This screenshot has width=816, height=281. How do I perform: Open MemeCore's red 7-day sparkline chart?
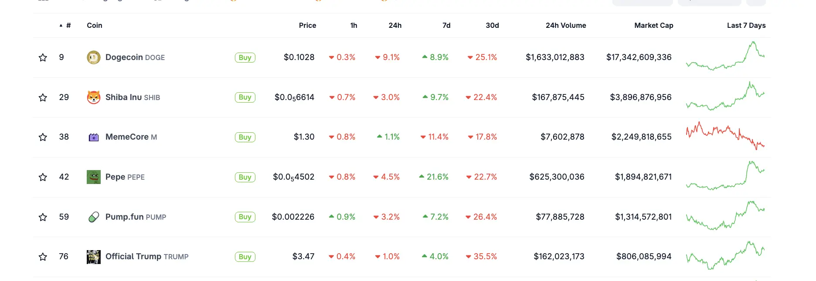tap(725, 136)
